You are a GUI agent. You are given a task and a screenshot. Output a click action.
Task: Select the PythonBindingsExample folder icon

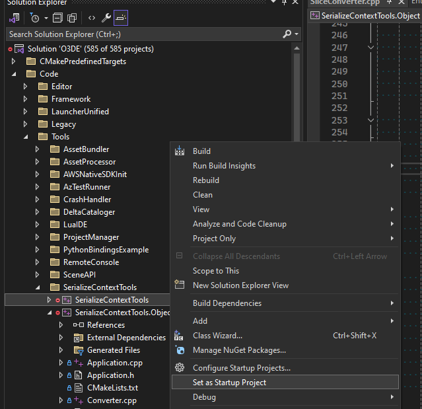click(x=55, y=250)
